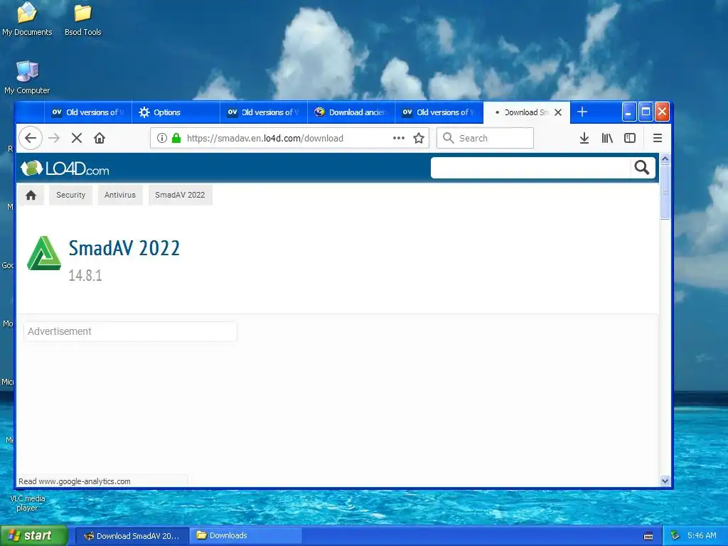
Task: Click the LO4D search magnifier button
Action: pyautogui.click(x=642, y=167)
